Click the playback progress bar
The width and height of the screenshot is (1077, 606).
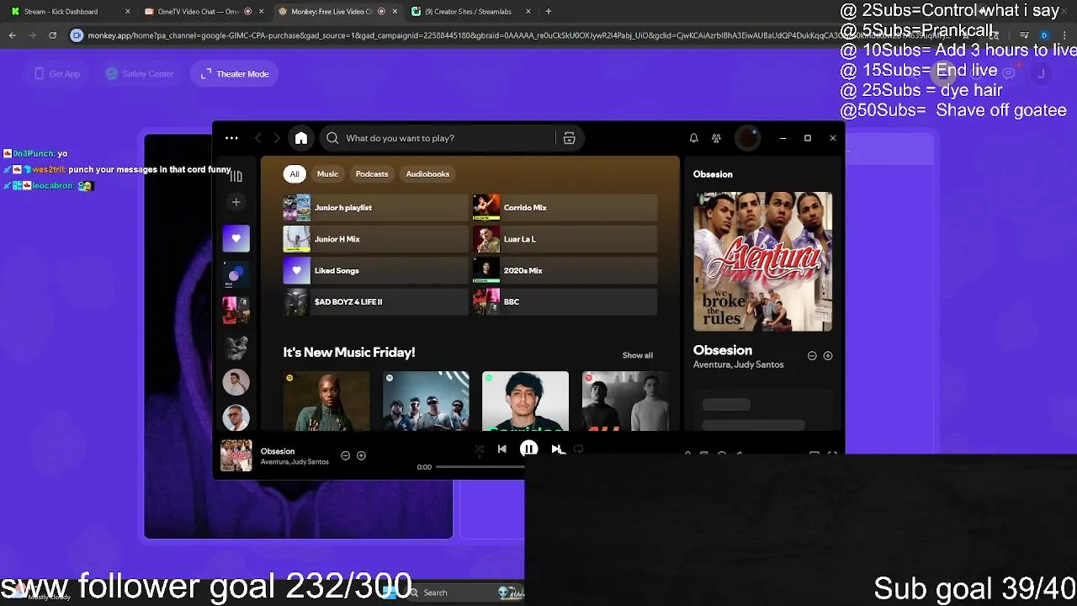(480, 466)
